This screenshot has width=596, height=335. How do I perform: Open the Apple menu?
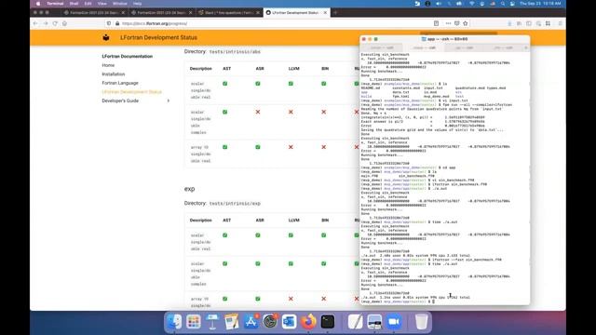coord(38,4)
